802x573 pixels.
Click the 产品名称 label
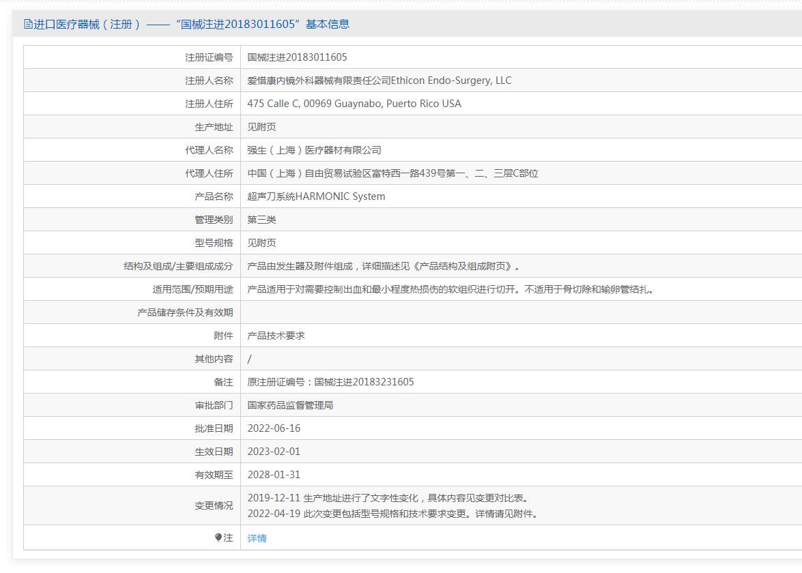(x=214, y=196)
